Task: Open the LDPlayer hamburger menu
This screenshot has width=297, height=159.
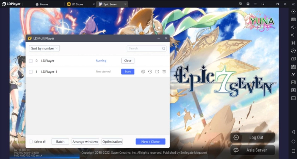Action: (255, 4)
